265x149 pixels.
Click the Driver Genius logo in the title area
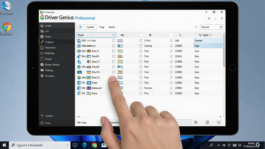[42, 17]
